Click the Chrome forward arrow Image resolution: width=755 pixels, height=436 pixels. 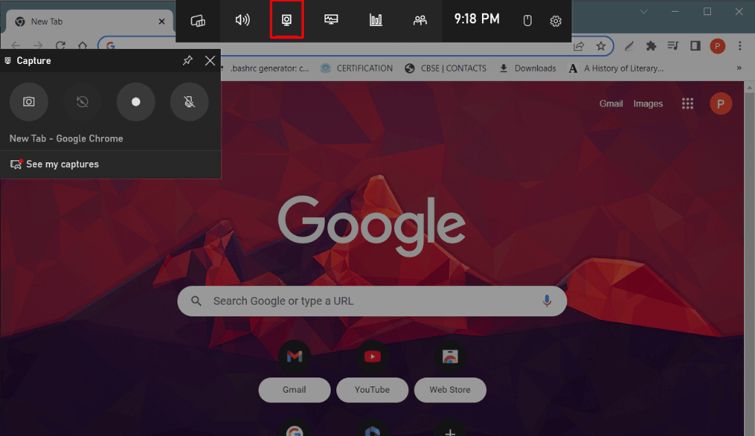coord(38,46)
